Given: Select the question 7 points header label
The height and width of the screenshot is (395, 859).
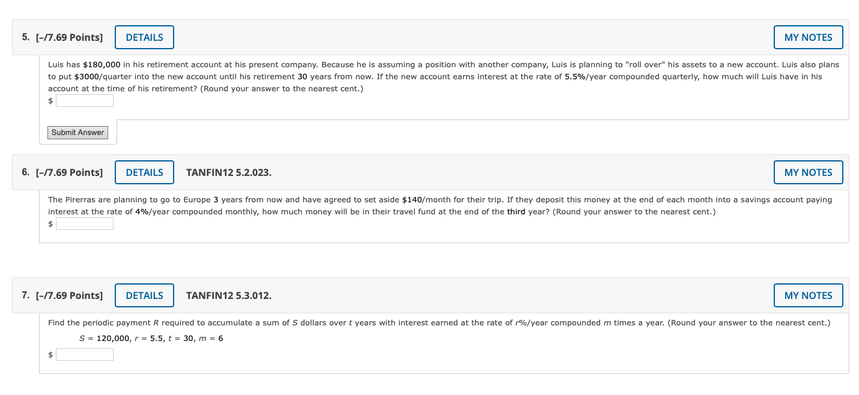Looking at the screenshot, I should tap(62, 295).
